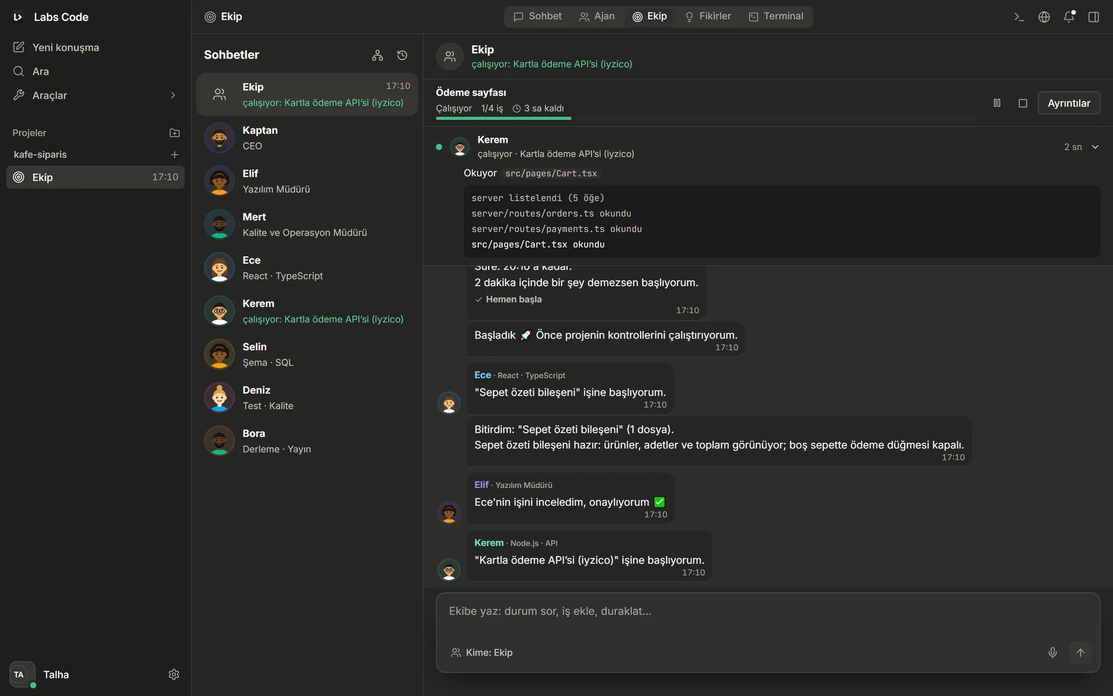This screenshot has width=1113, height=696.
Task: Open the notifications bell icon
Action: point(1069,17)
